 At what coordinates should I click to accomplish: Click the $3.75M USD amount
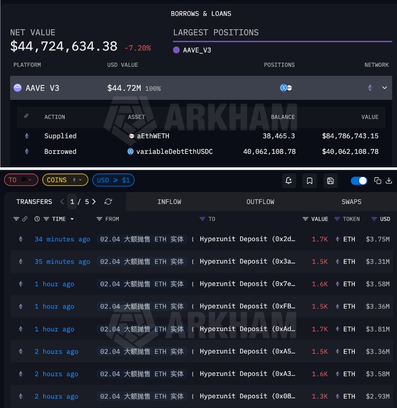(x=378, y=239)
